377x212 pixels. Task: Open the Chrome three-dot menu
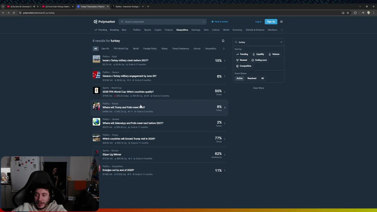373,13
